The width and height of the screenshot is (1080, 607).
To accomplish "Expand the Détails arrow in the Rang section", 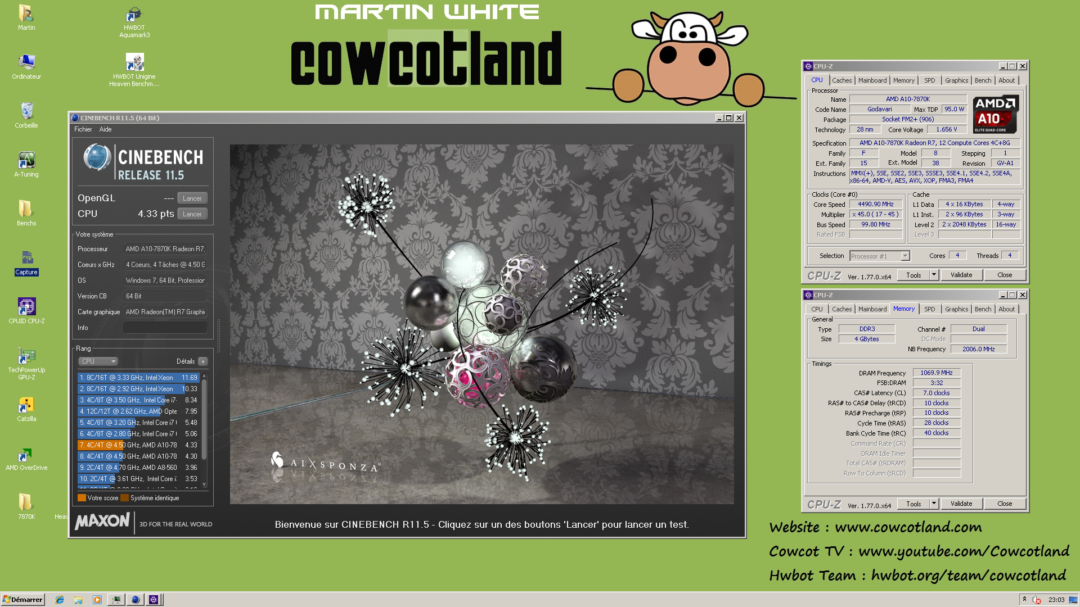I will 203,361.
